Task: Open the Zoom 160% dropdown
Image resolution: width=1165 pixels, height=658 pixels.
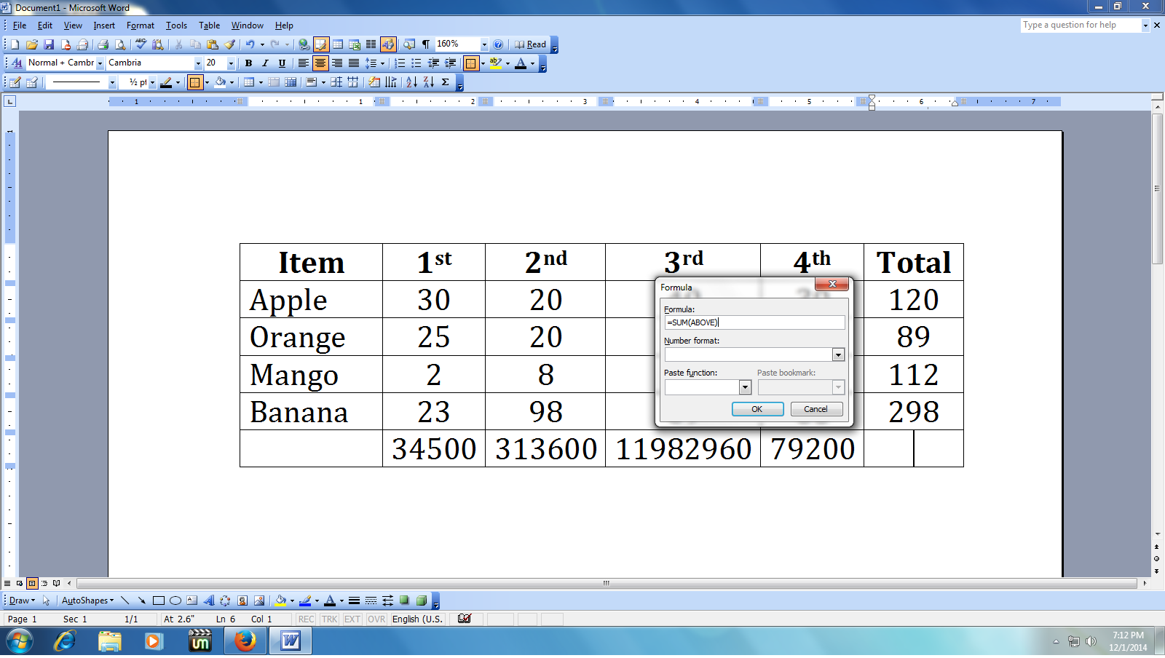Action: pos(484,44)
